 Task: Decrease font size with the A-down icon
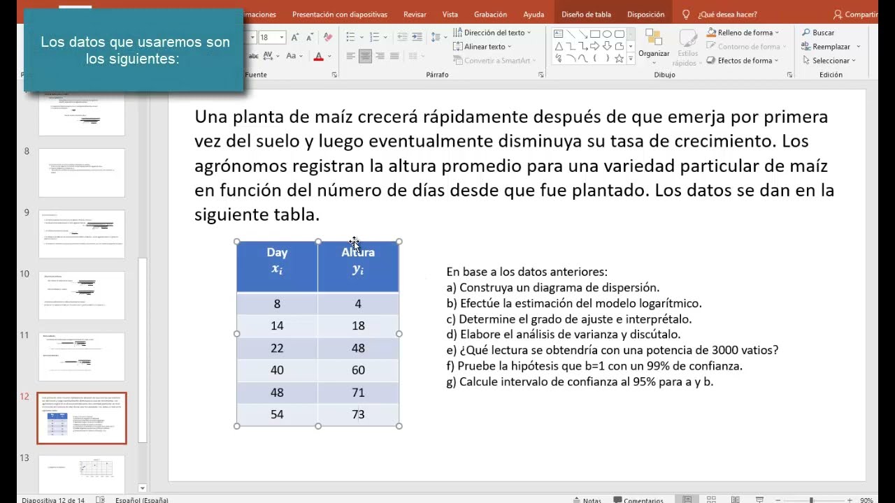click(309, 37)
